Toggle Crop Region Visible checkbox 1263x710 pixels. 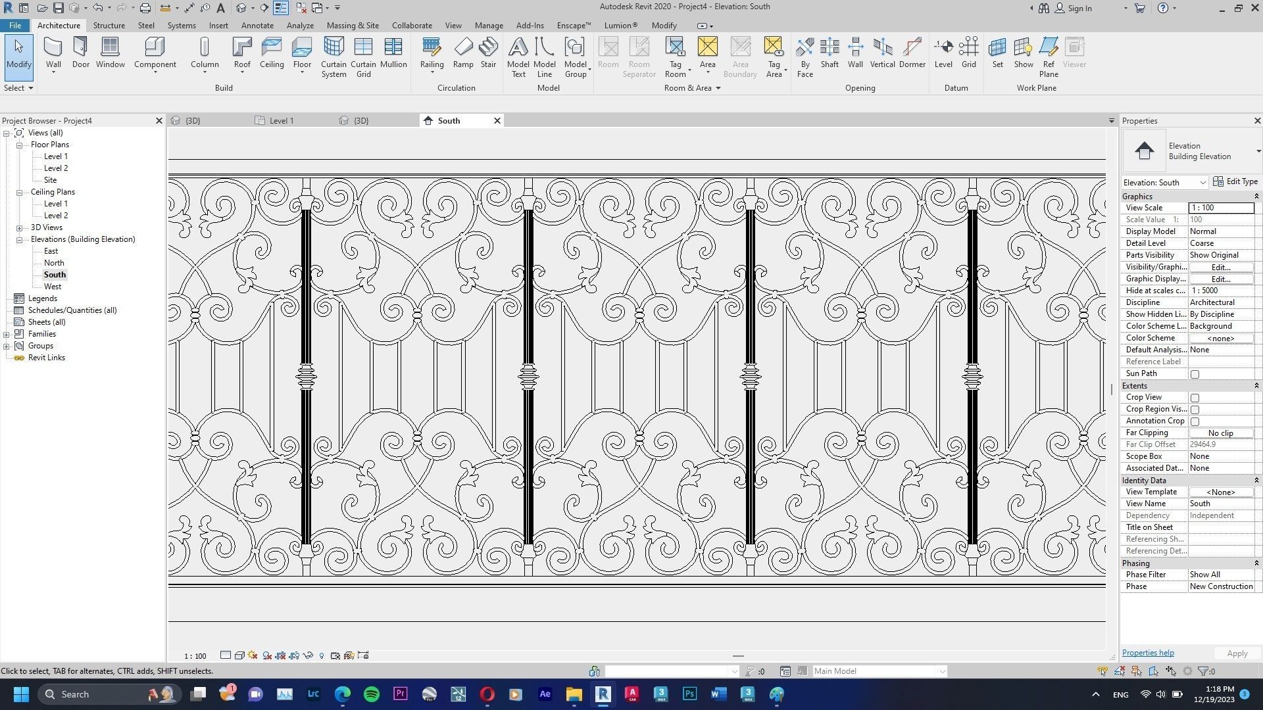coord(1195,410)
